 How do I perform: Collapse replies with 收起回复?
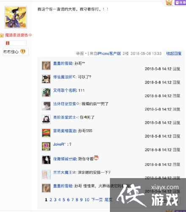(x=174, y=53)
